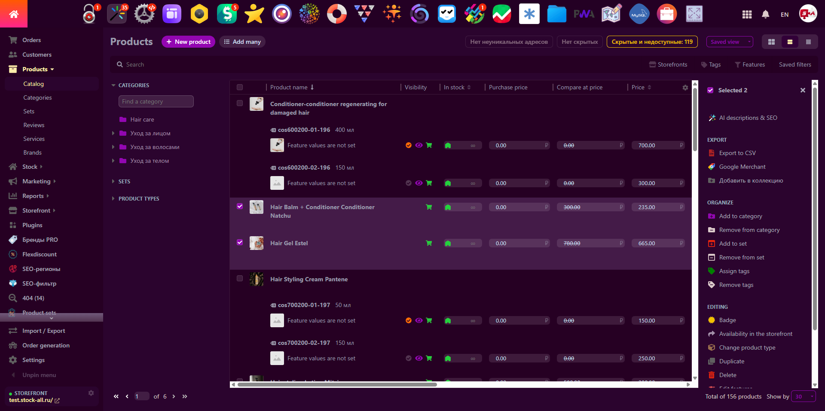The width and height of the screenshot is (825, 411).
Task: Open Catalog under the Products menu
Action: click(x=34, y=84)
